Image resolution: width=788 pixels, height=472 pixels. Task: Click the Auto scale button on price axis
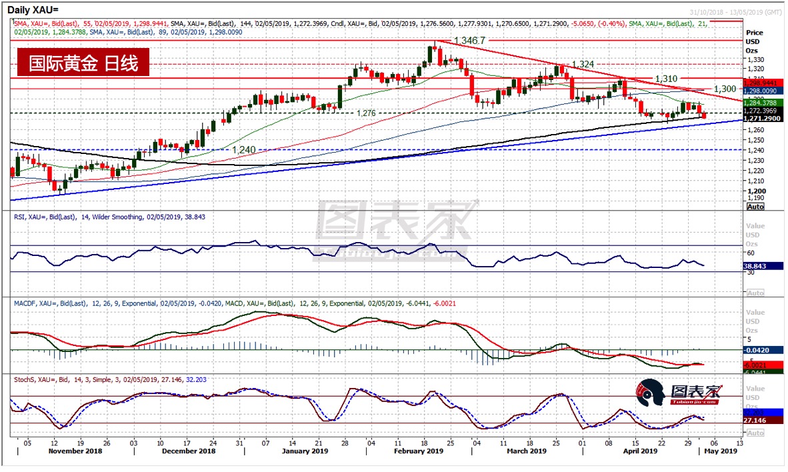pos(755,207)
